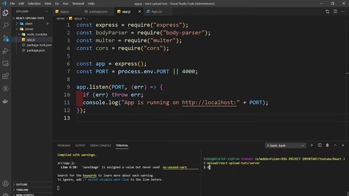Open the Go menu
Screen dimensions: 349x196
point(57,4)
